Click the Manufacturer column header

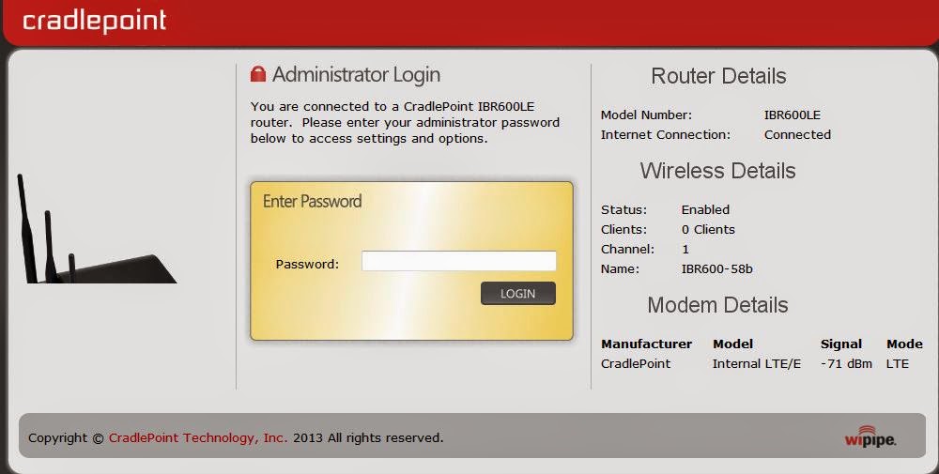646,344
